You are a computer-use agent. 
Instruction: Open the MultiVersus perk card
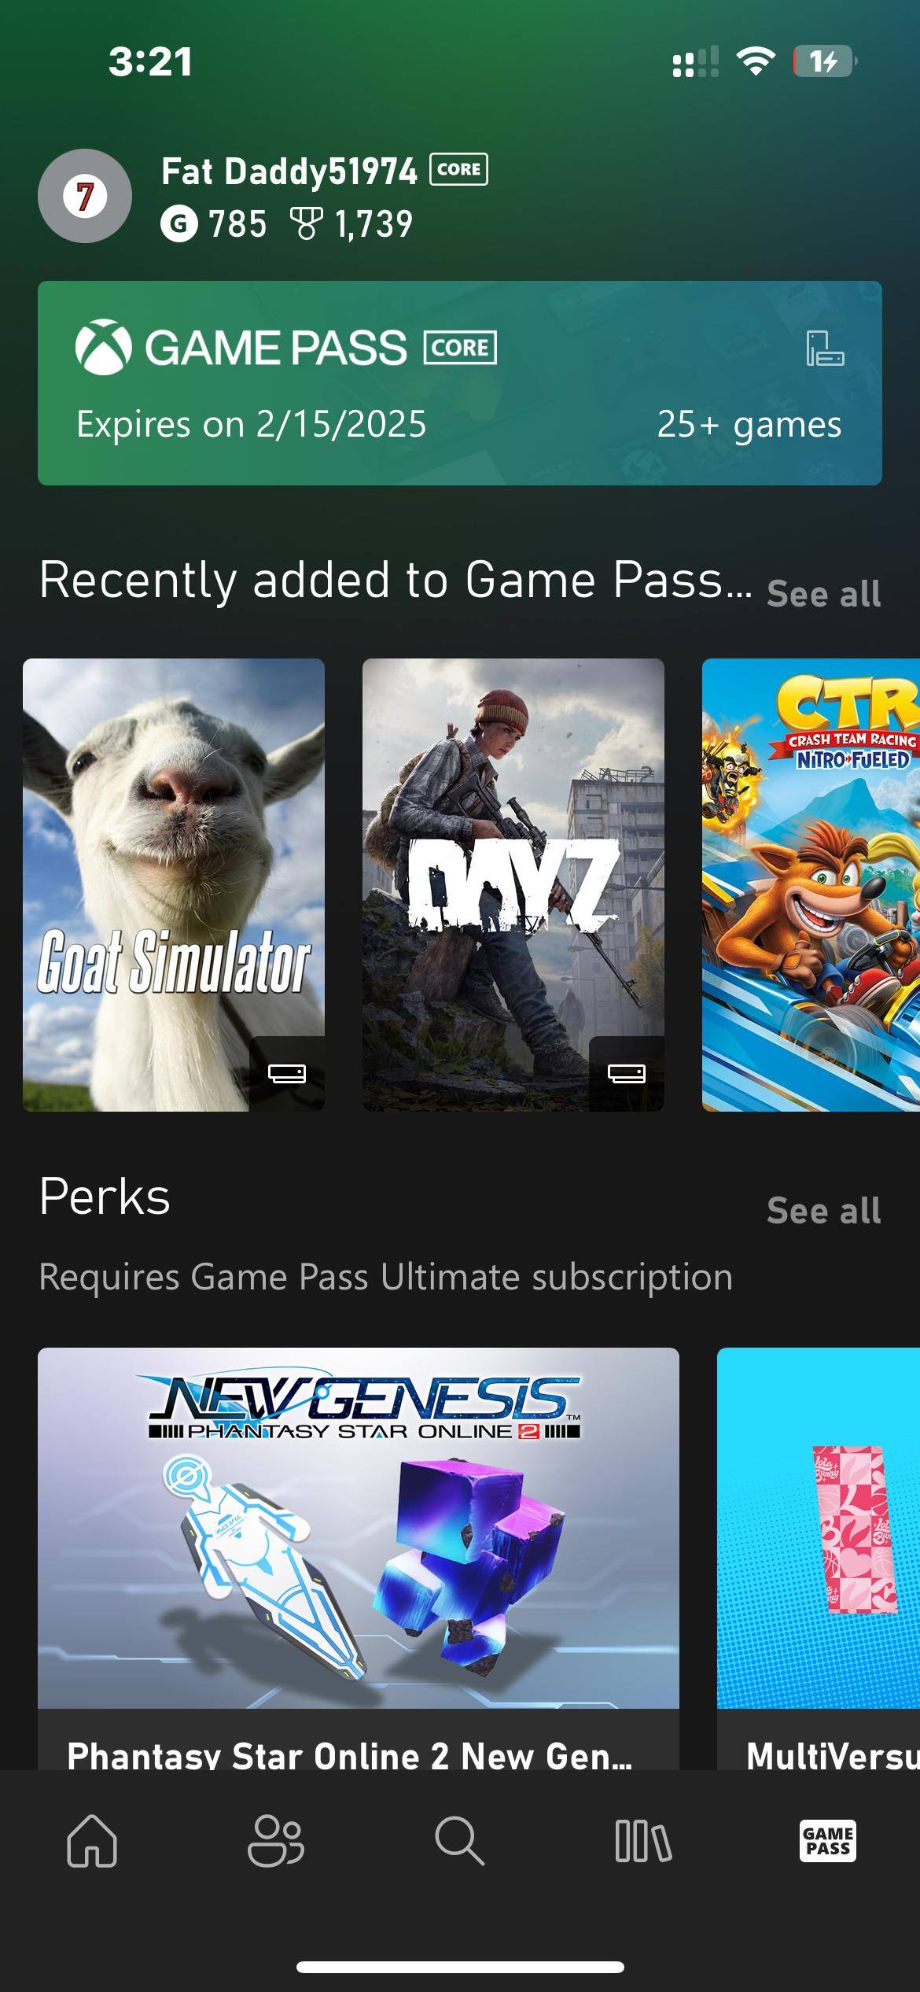click(x=819, y=1559)
